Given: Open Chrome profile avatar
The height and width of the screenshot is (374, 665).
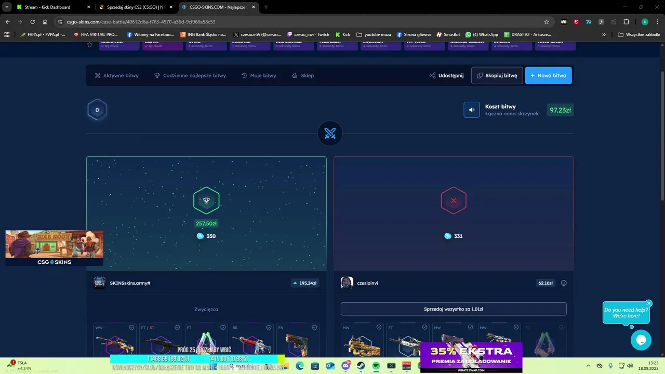Looking at the screenshot, I should click(645, 22).
